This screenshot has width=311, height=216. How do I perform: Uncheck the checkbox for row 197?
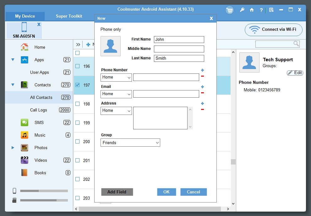78,85
